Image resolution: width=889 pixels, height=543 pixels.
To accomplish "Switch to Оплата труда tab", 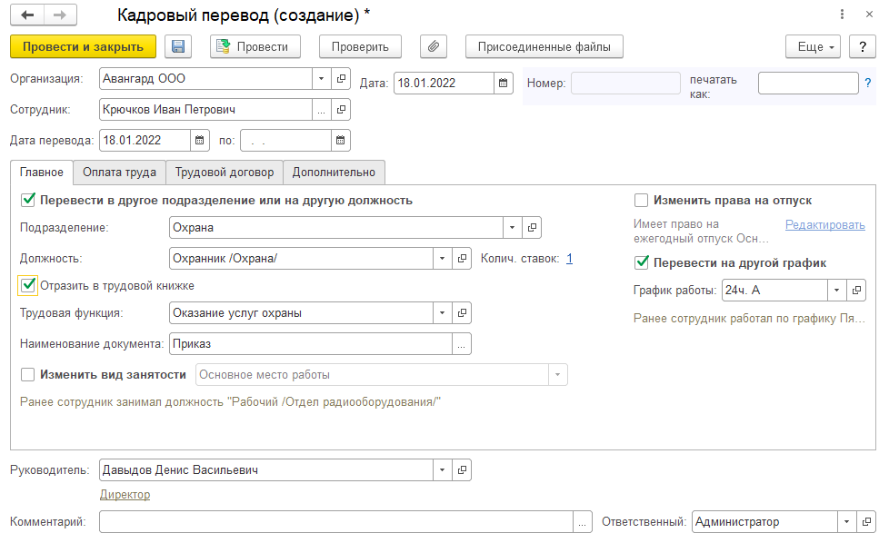I will coord(119,172).
